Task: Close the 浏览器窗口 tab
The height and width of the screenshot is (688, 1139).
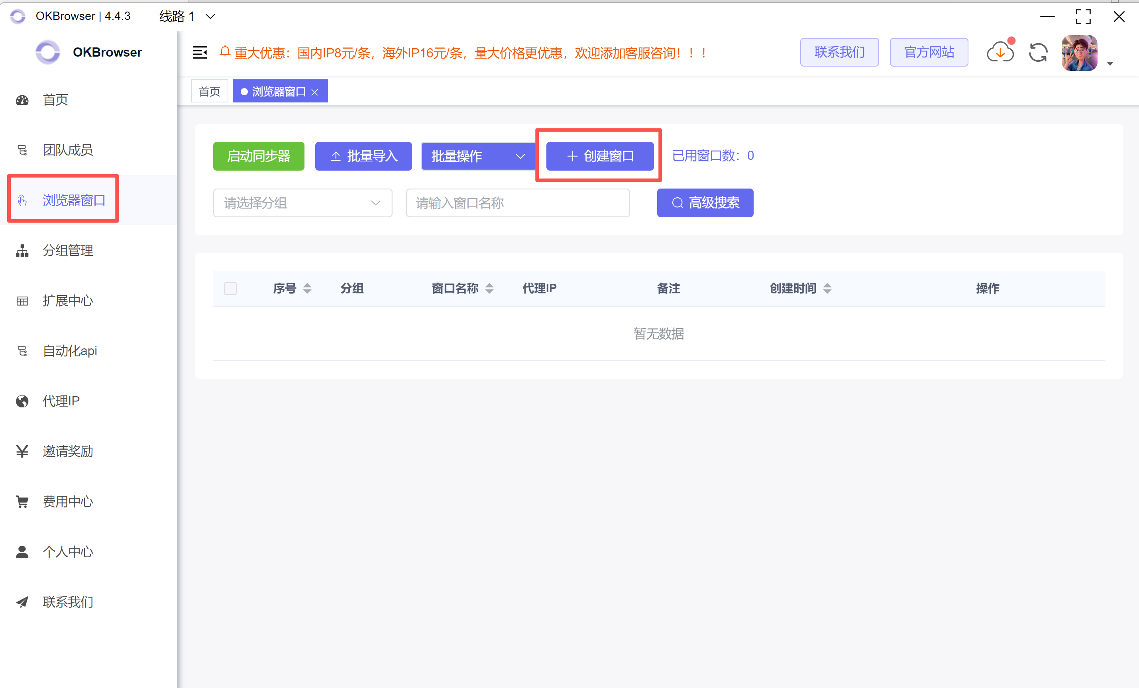Action: pyautogui.click(x=315, y=92)
